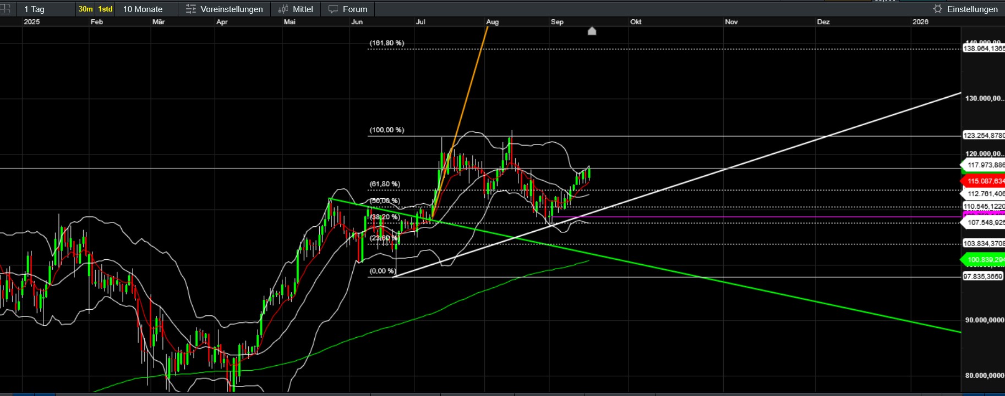Viewport: 1005px width, 396px height.
Task: Click the 90.000,0000 price axis label
Action: coord(985,320)
